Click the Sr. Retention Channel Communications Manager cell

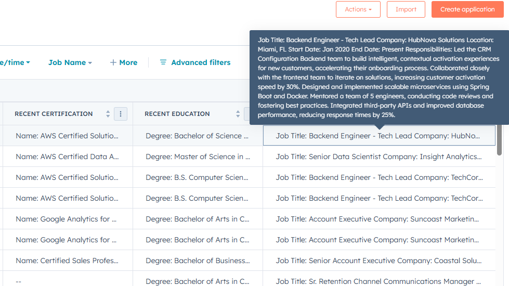click(379, 281)
